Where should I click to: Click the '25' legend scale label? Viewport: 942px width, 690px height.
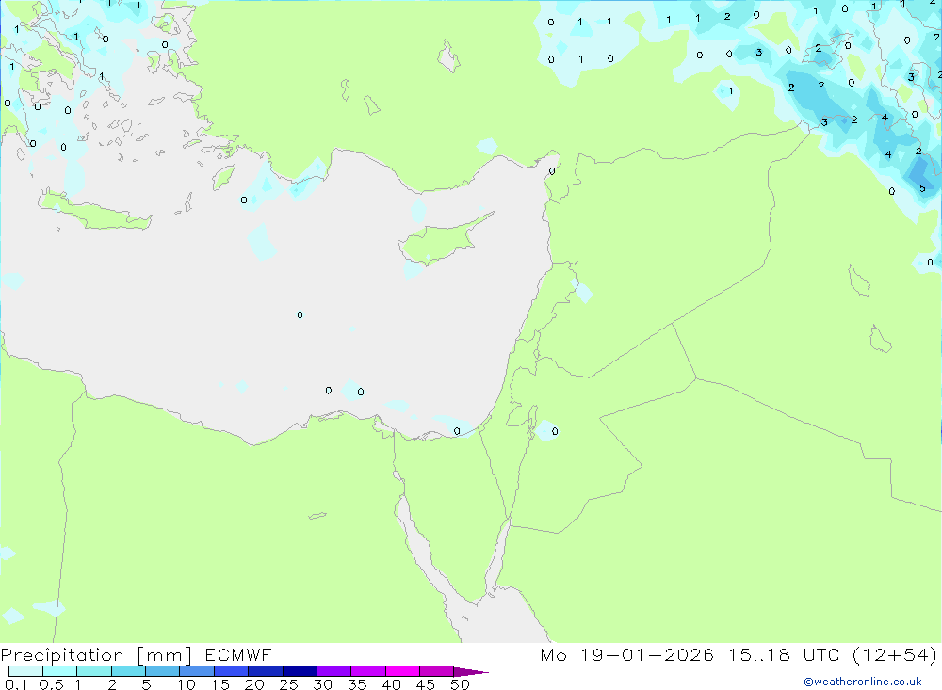pyautogui.click(x=288, y=684)
